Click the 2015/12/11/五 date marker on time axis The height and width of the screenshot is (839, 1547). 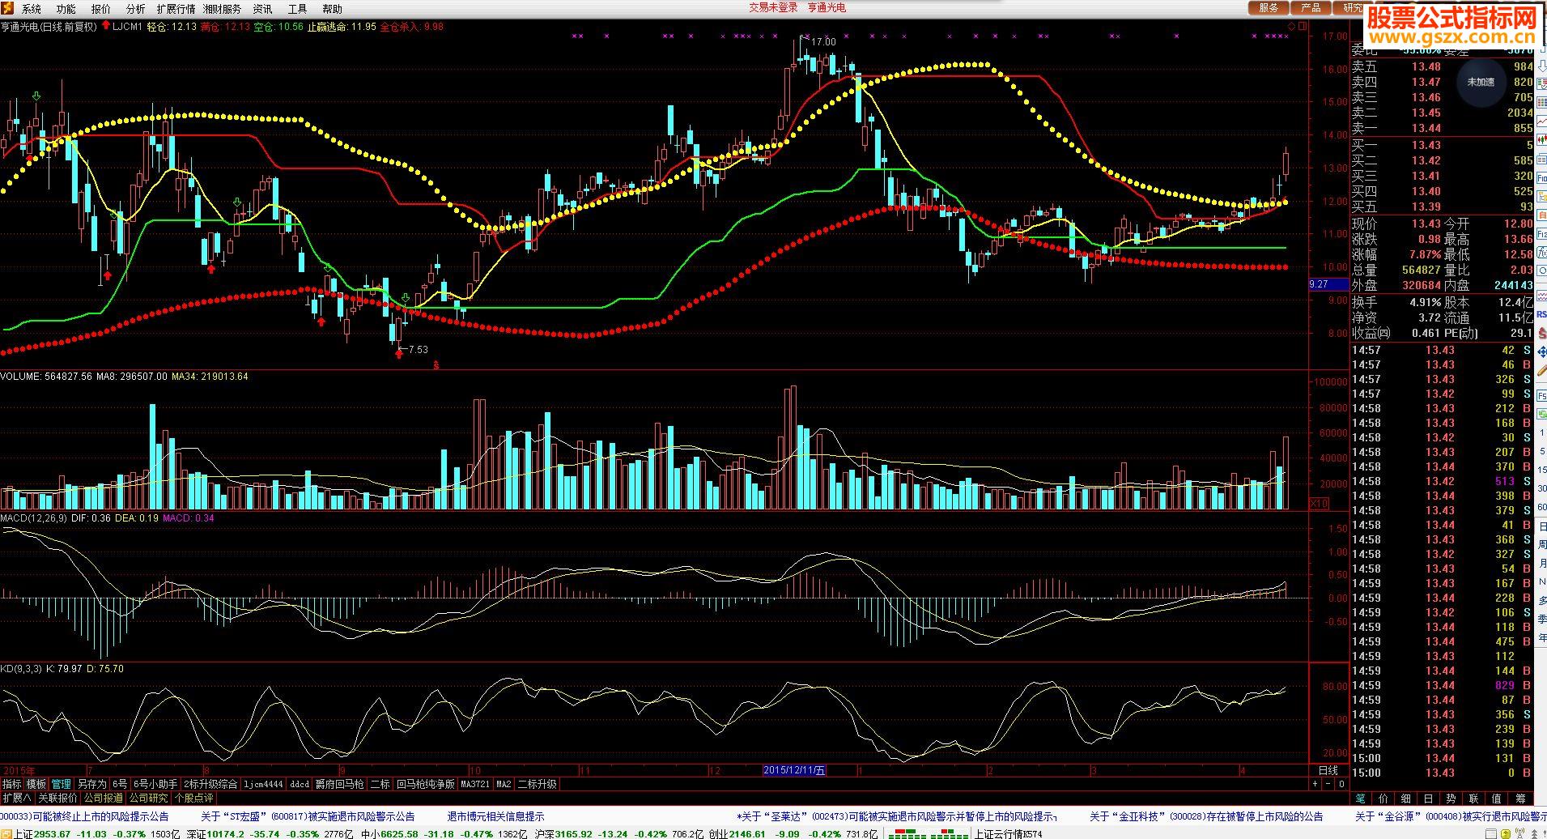click(x=795, y=770)
